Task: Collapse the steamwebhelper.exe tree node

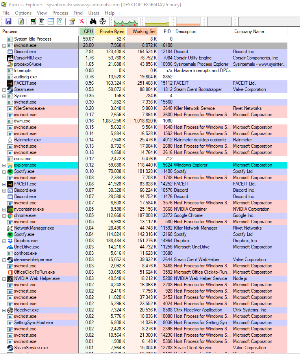Action: click(4, 260)
